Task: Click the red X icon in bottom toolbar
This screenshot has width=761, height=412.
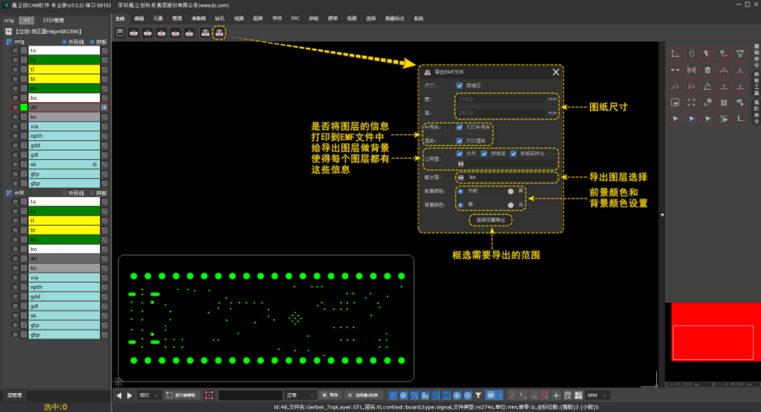Action: click(545, 396)
